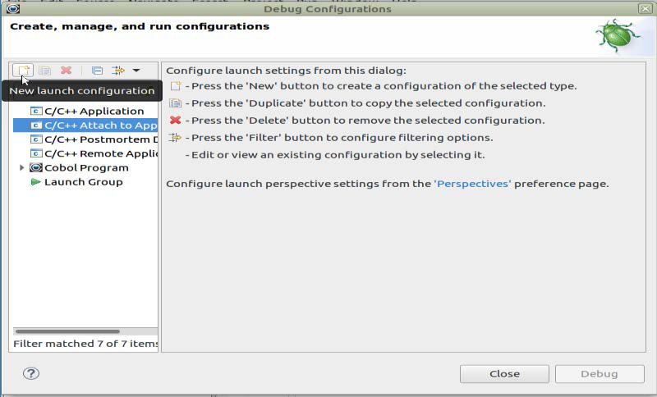Viewport: 657px width, 397px height.
Task: Click the red Delete configuration toolbar icon
Action: [67, 71]
